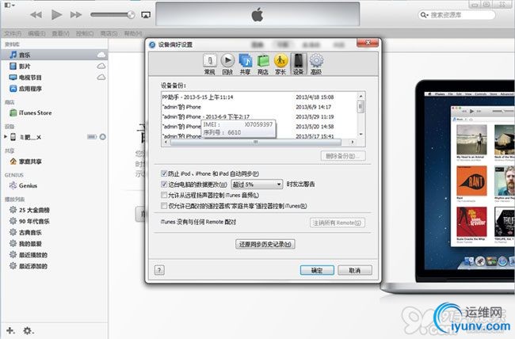Click the 注销所有 Remote button
This screenshot has width=515, height=339.
click(x=338, y=223)
